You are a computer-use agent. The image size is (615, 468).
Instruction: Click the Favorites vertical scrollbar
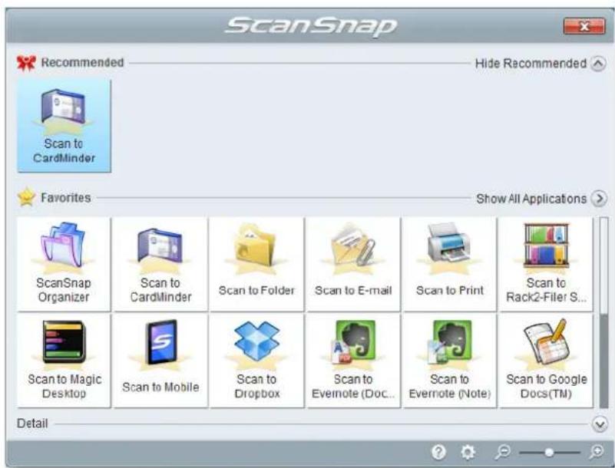click(604, 312)
